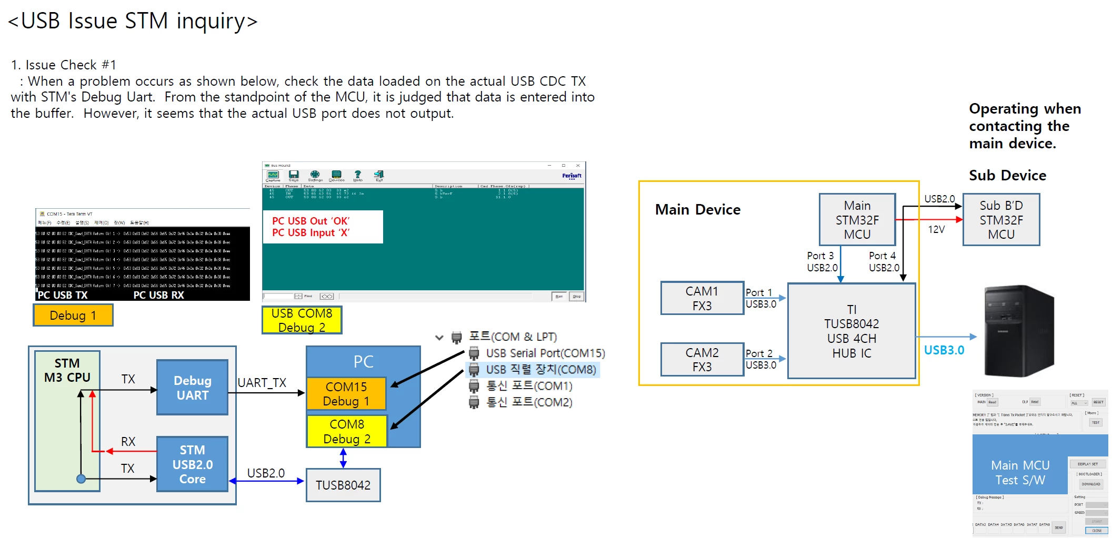
Task: Open the PORT dropdown under Setting
Action: [1097, 505]
